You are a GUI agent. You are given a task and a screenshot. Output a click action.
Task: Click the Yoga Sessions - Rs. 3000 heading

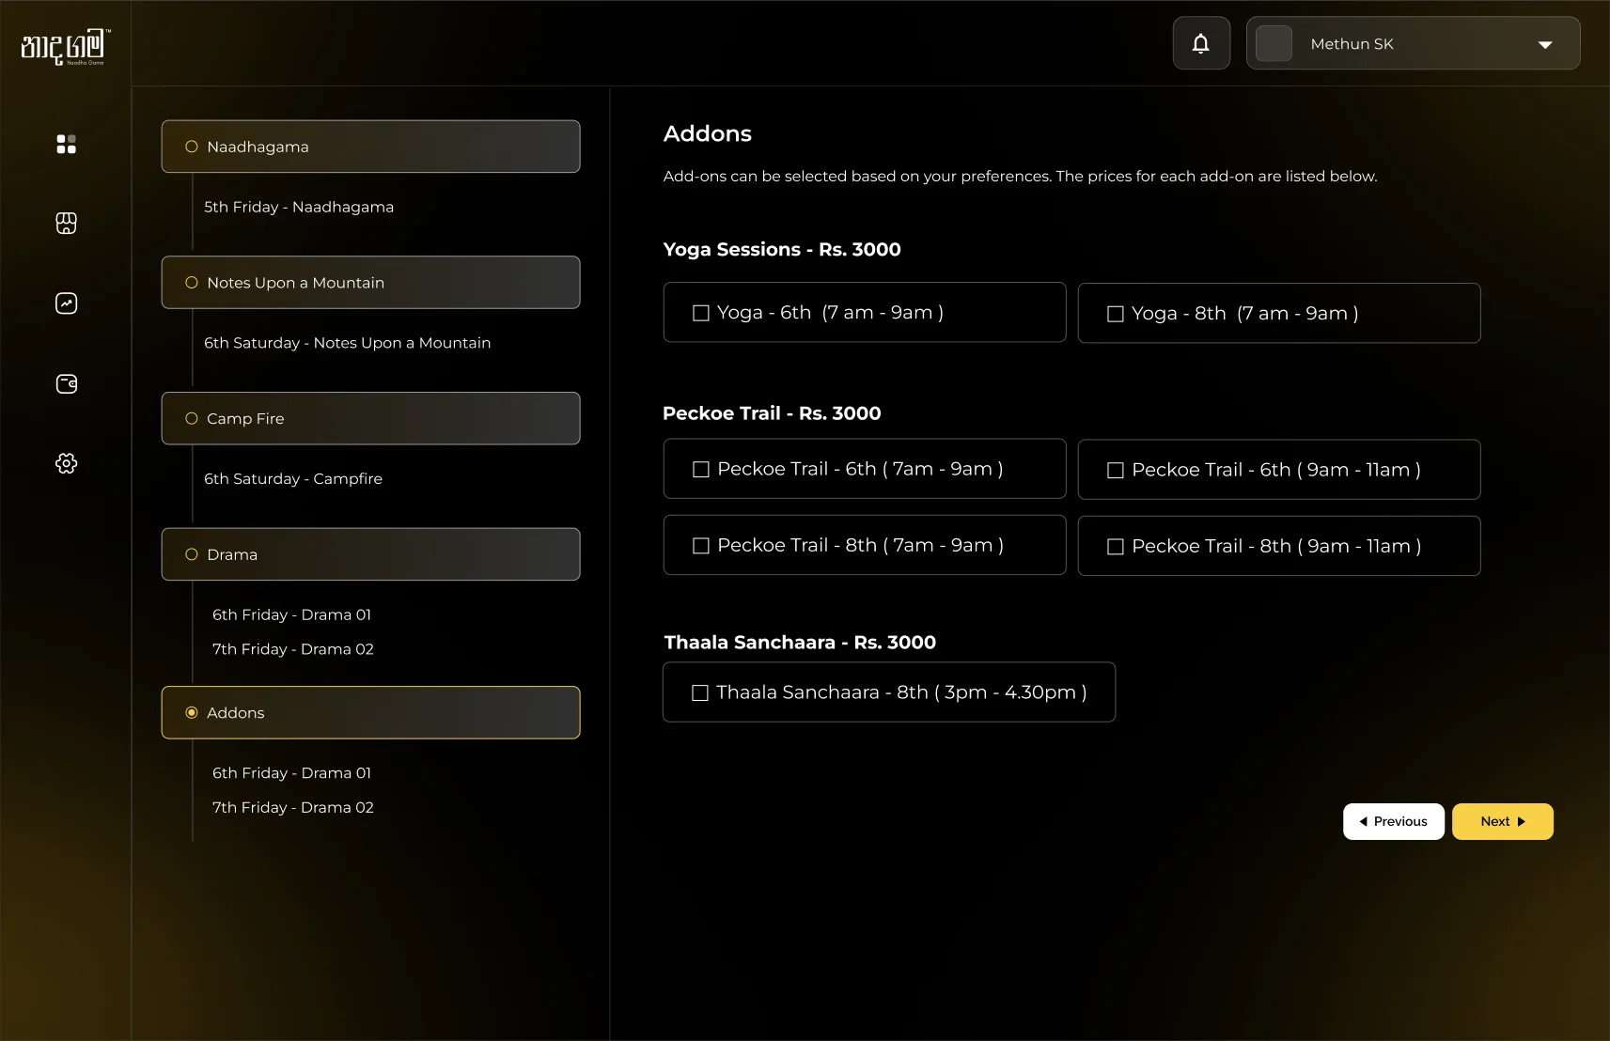coord(782,249)
